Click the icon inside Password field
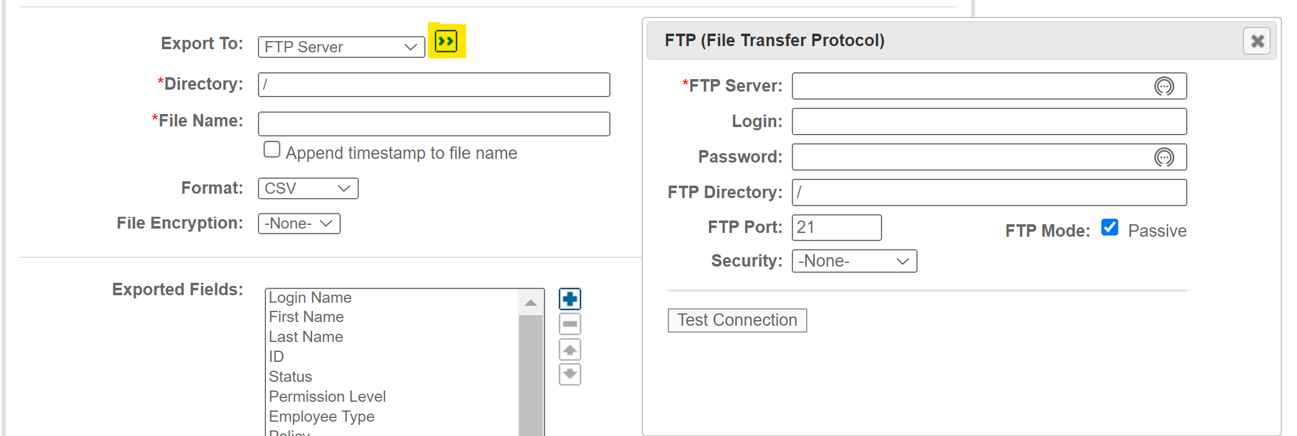 point(1164,157)
